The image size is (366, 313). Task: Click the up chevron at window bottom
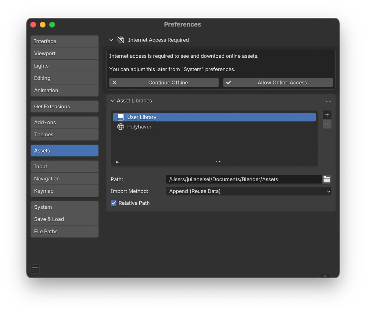pyautogui.click(x=325, y=276)
